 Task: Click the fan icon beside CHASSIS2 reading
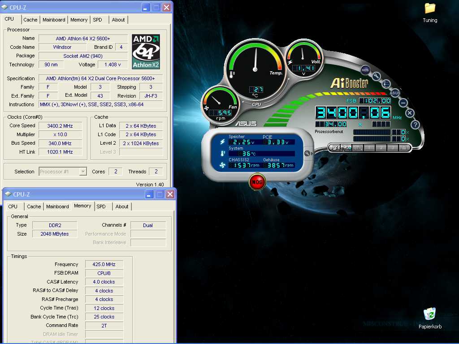[x=222, y=165]
